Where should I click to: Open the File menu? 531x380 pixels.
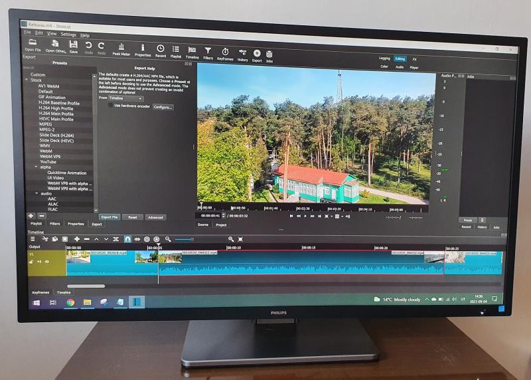pos(27,32)
